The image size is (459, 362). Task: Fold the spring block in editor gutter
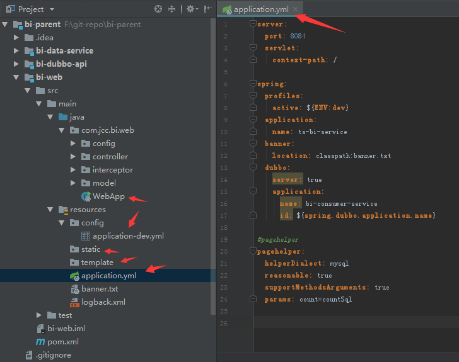point(253,84)
